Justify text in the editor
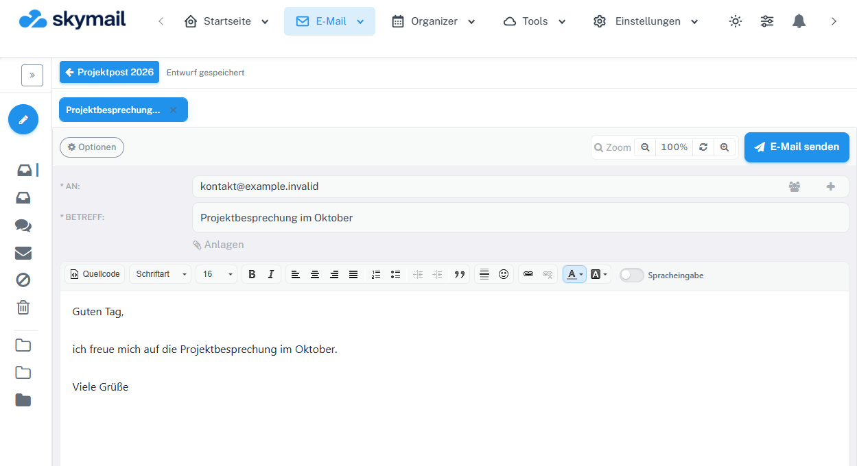The height and width of the screenshot is (466, 857). (x=353, y=274)
